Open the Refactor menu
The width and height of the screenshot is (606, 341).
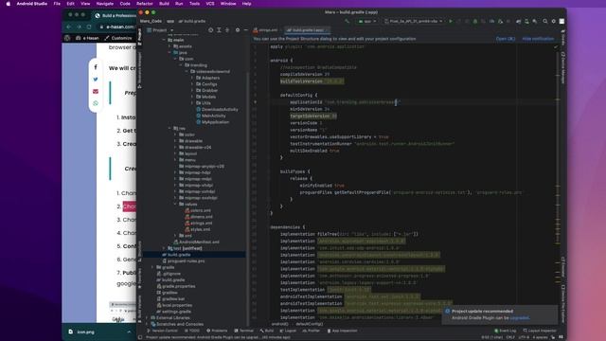(145, 4)
